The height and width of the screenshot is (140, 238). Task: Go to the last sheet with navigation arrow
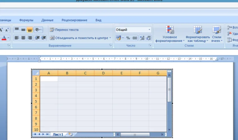pos(47,134)
